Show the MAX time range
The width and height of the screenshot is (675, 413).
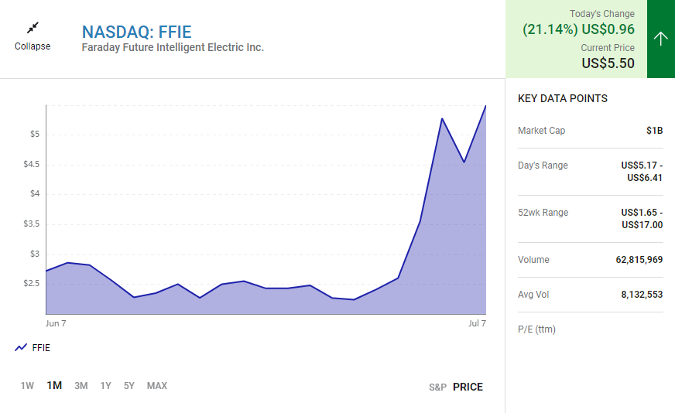pyautogui.click(x=157, y=386)
